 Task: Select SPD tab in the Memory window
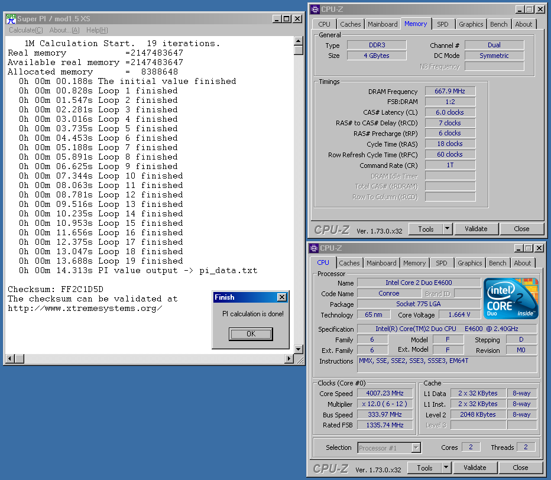coord(442,24)
